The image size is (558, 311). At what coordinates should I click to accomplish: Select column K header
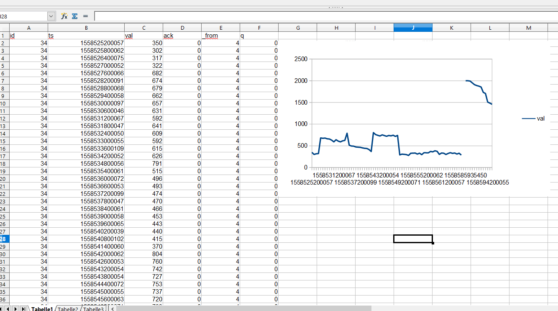(x=451, y=28)
